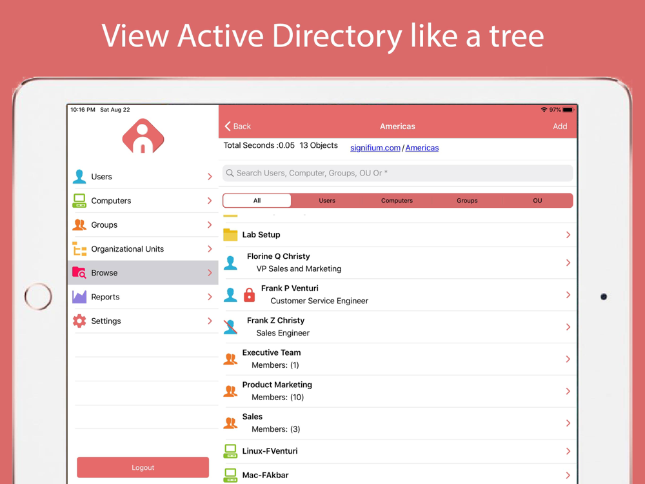645x484 pixels.
Task: Switch to the Groups filter tab
Action: pyautogui.click(x=467, y=201)
